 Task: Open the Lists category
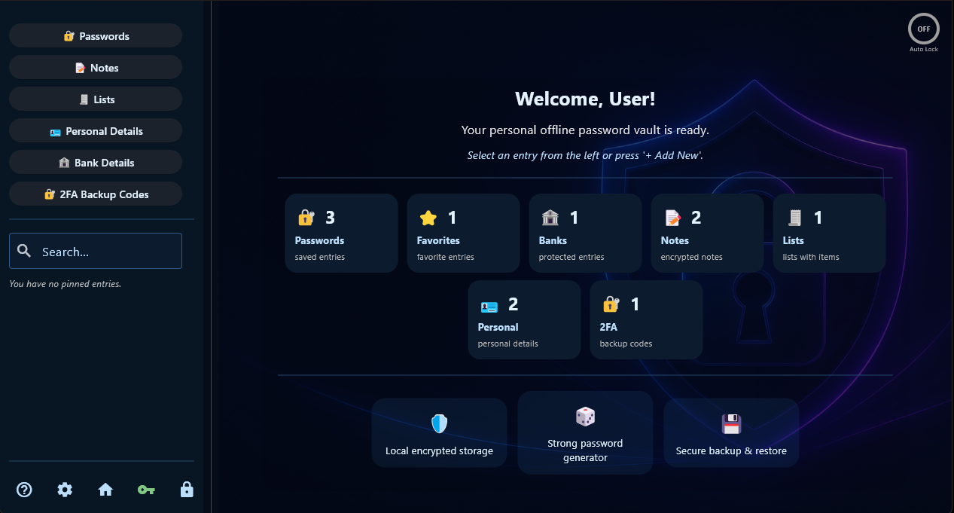pos(96,99)
